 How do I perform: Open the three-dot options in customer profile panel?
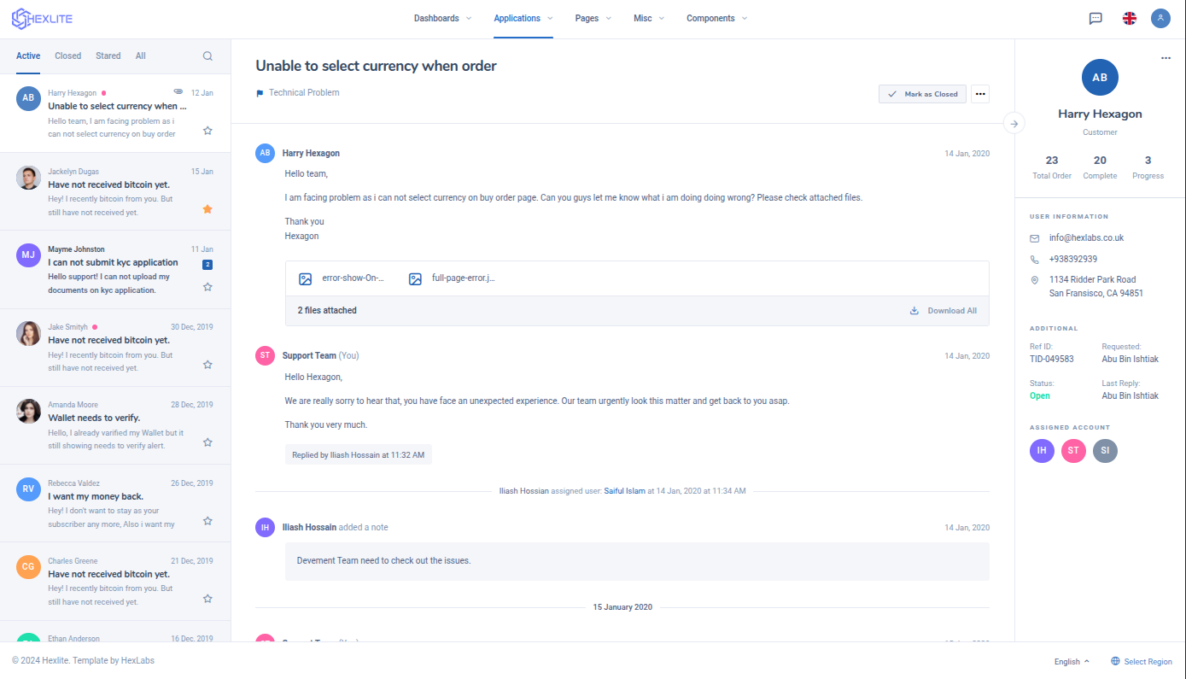tap(1166, 58)
